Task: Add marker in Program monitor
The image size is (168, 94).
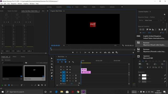Action: click(x=73, y=52)
